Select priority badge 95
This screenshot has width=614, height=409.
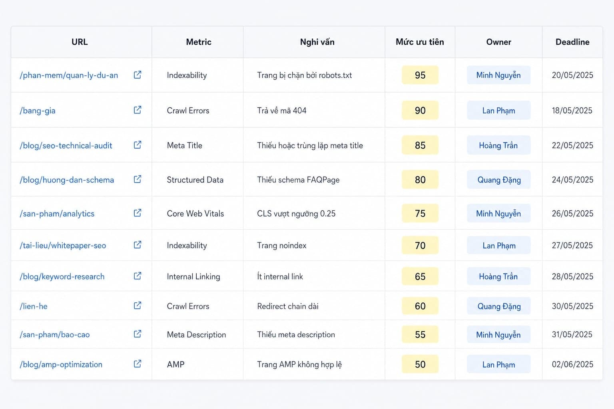[420, 75]
